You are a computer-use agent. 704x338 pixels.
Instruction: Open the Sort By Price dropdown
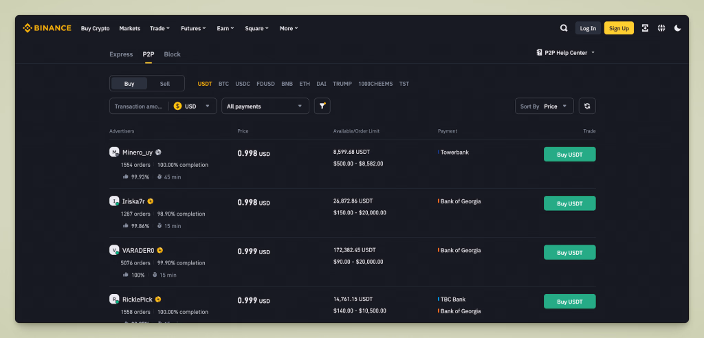pos(544,106)
